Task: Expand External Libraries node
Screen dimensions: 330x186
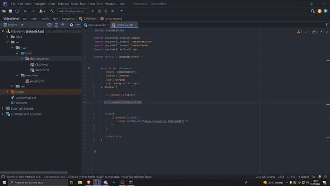Action: coord(3,108)
